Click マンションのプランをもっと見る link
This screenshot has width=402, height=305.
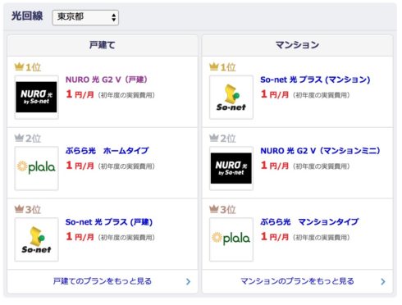click(x=297, y=281)
